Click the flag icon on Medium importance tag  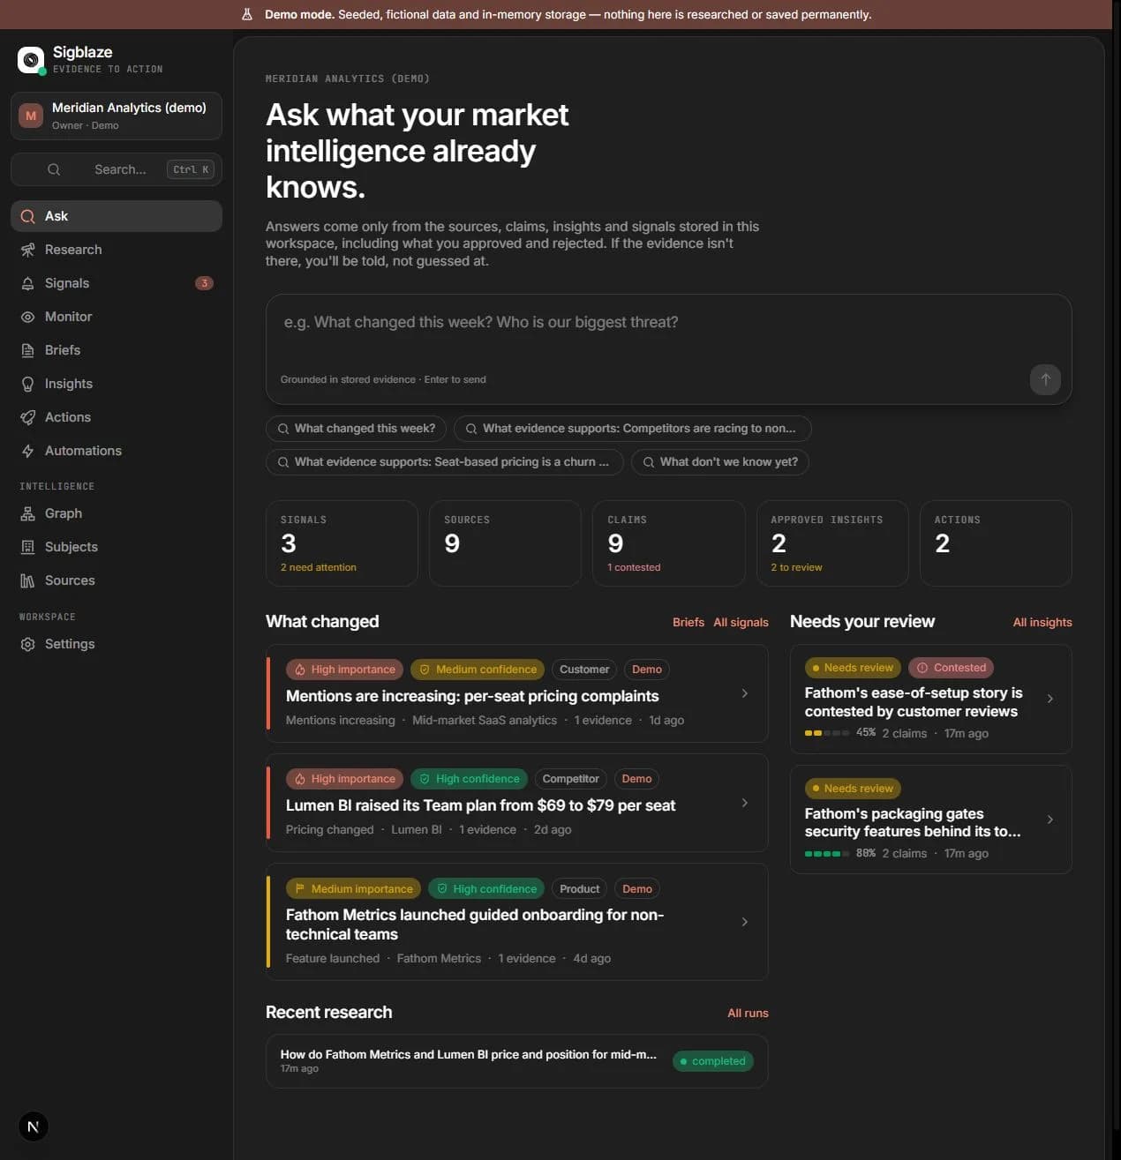(300, 888)
